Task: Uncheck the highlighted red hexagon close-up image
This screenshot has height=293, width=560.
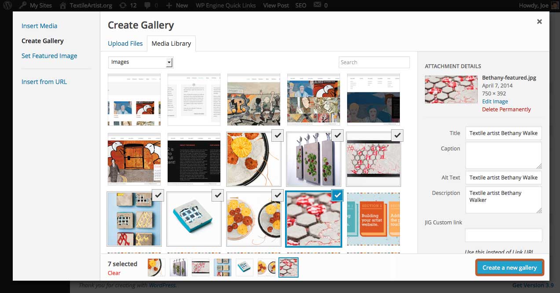Action: (337, 195)
